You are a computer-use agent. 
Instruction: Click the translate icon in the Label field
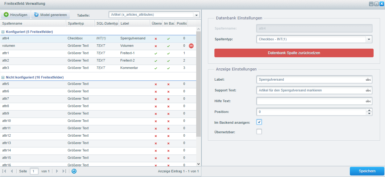(368, 79)
